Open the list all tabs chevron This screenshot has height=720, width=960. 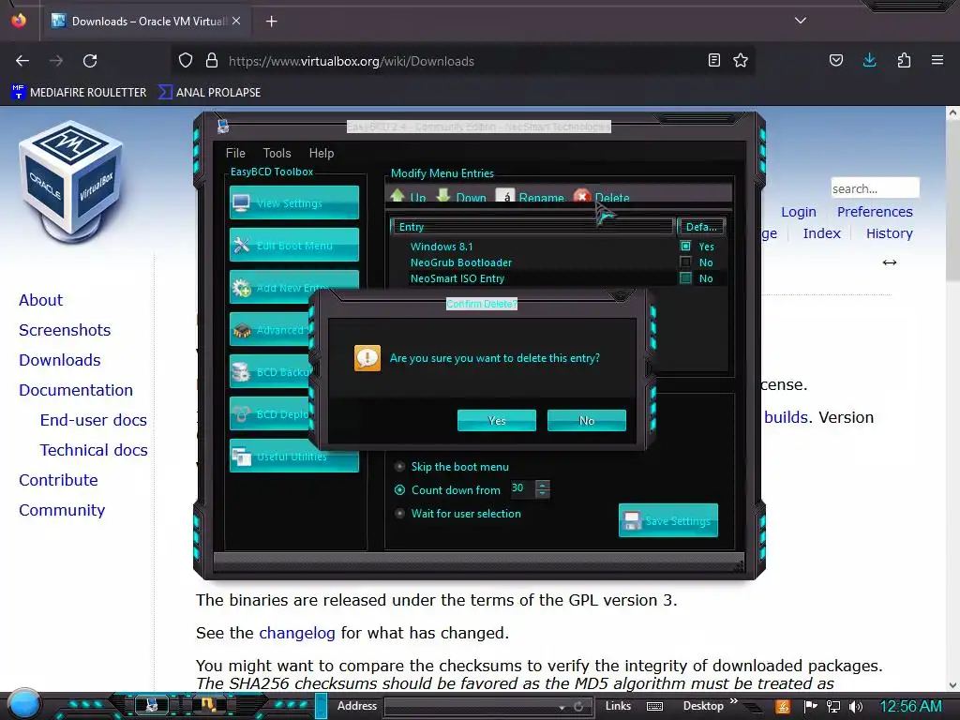coord(801,21)
